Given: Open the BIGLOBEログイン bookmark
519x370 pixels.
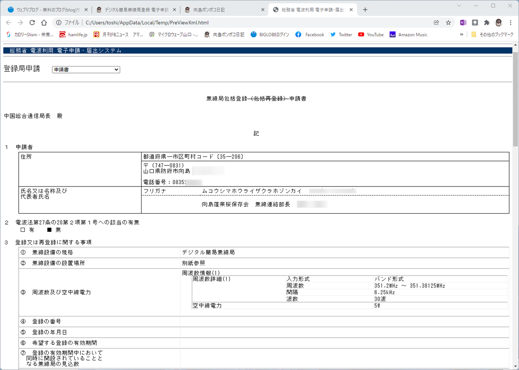Looking at the screenshot, I should tap(270, 35).
